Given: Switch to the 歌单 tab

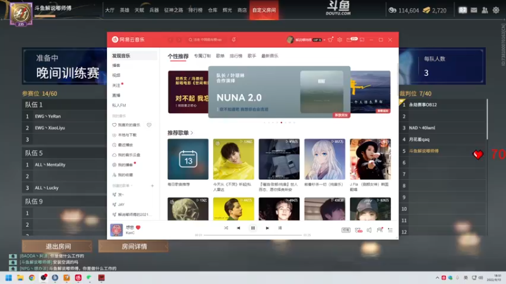Looking at the screenshot, I should (x=220, y=56).
